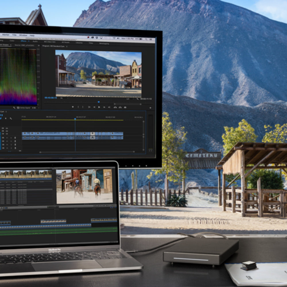
Task: Open the Fit zoom level dropdown
Action: (x=62, y=98)
